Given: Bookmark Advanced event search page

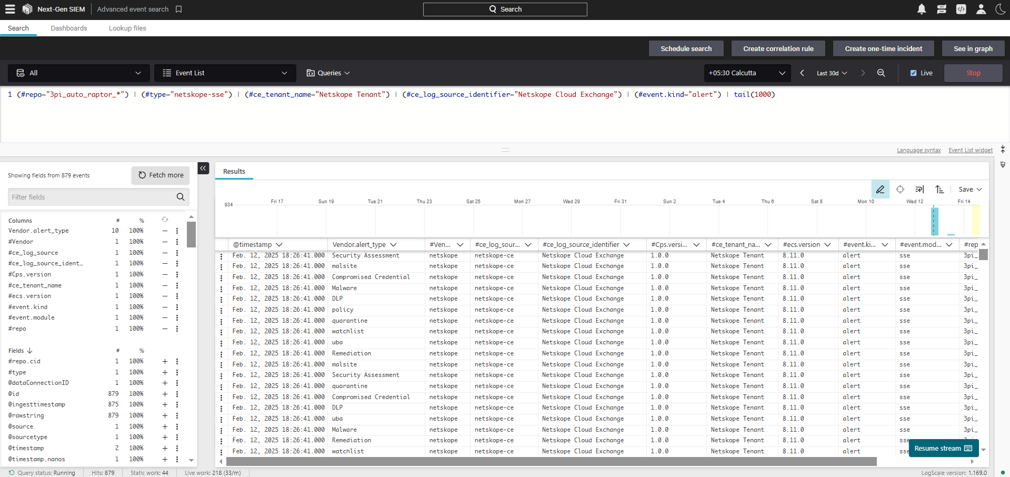Looking at the screenshot, I should (179, 9).
